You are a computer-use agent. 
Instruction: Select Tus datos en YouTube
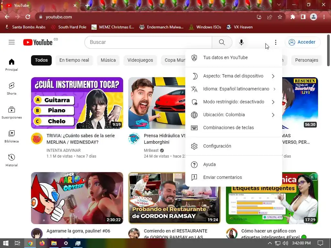[234, 57]
